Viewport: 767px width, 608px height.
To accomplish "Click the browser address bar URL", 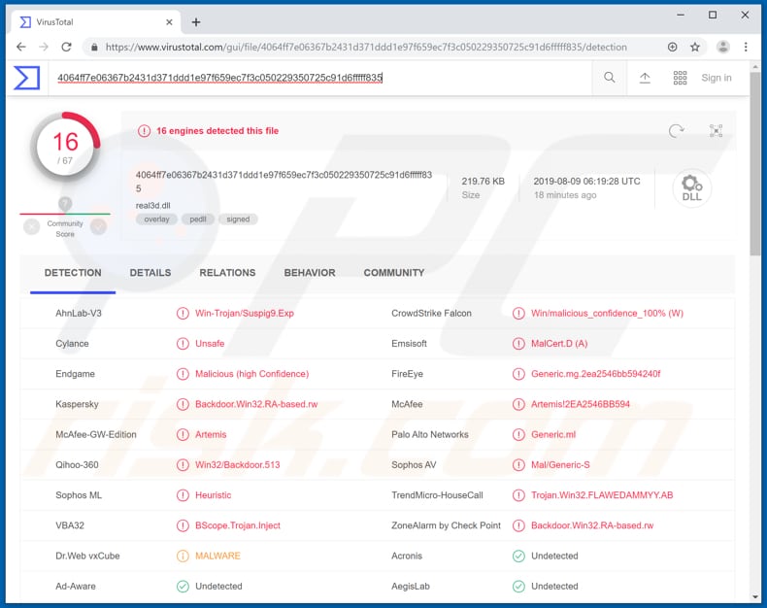I will (366, 47).
